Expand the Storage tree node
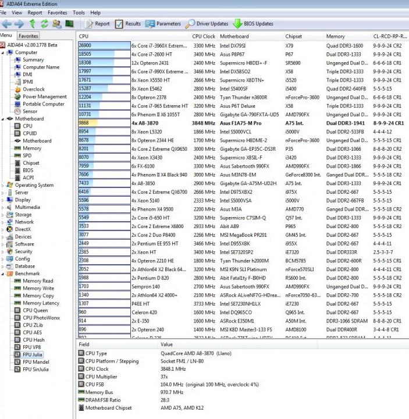The image size is (409, 419). pos(3,215)
